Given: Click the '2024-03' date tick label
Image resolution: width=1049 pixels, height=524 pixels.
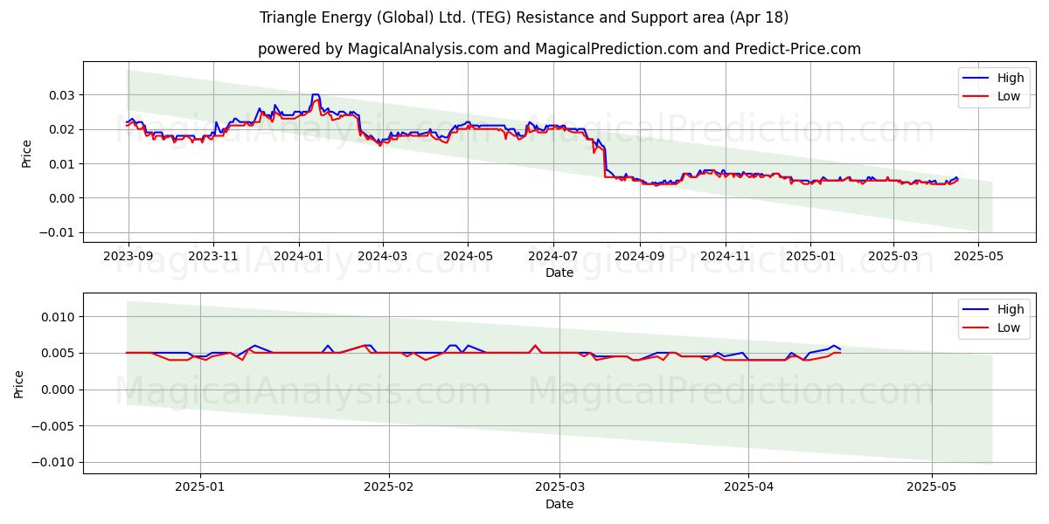Looking at the screenshot, I should (x=382, y=257).
